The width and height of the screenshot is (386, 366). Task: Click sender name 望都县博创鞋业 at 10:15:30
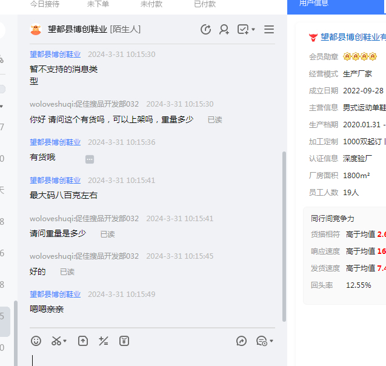point(55,54)
